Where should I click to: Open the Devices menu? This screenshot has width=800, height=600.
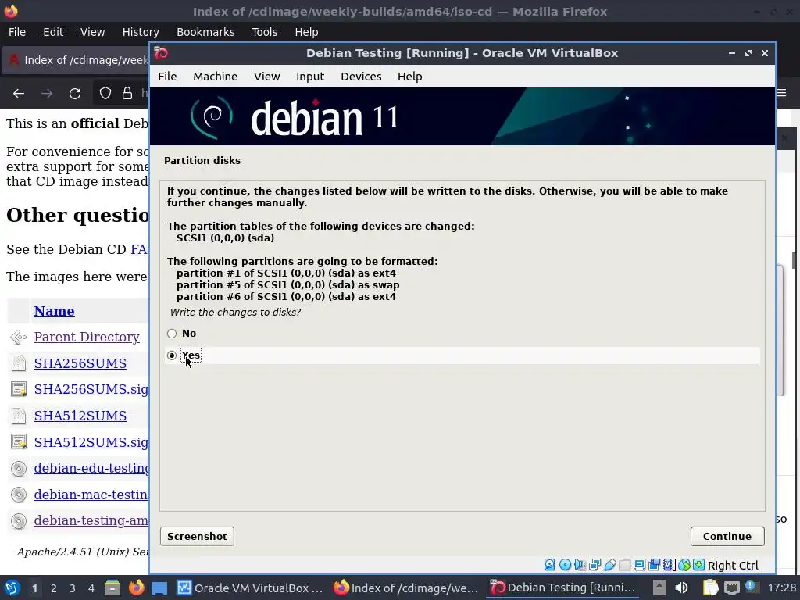tap(361, 77)
